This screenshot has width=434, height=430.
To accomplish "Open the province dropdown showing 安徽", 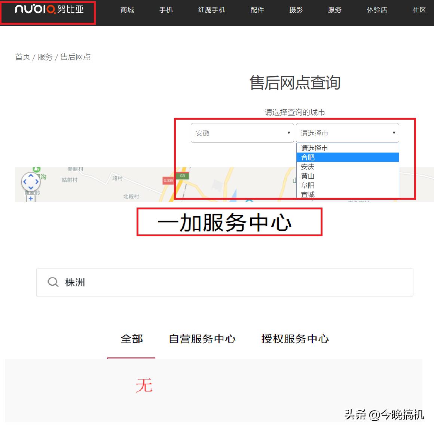I will [x=242, y=133].
